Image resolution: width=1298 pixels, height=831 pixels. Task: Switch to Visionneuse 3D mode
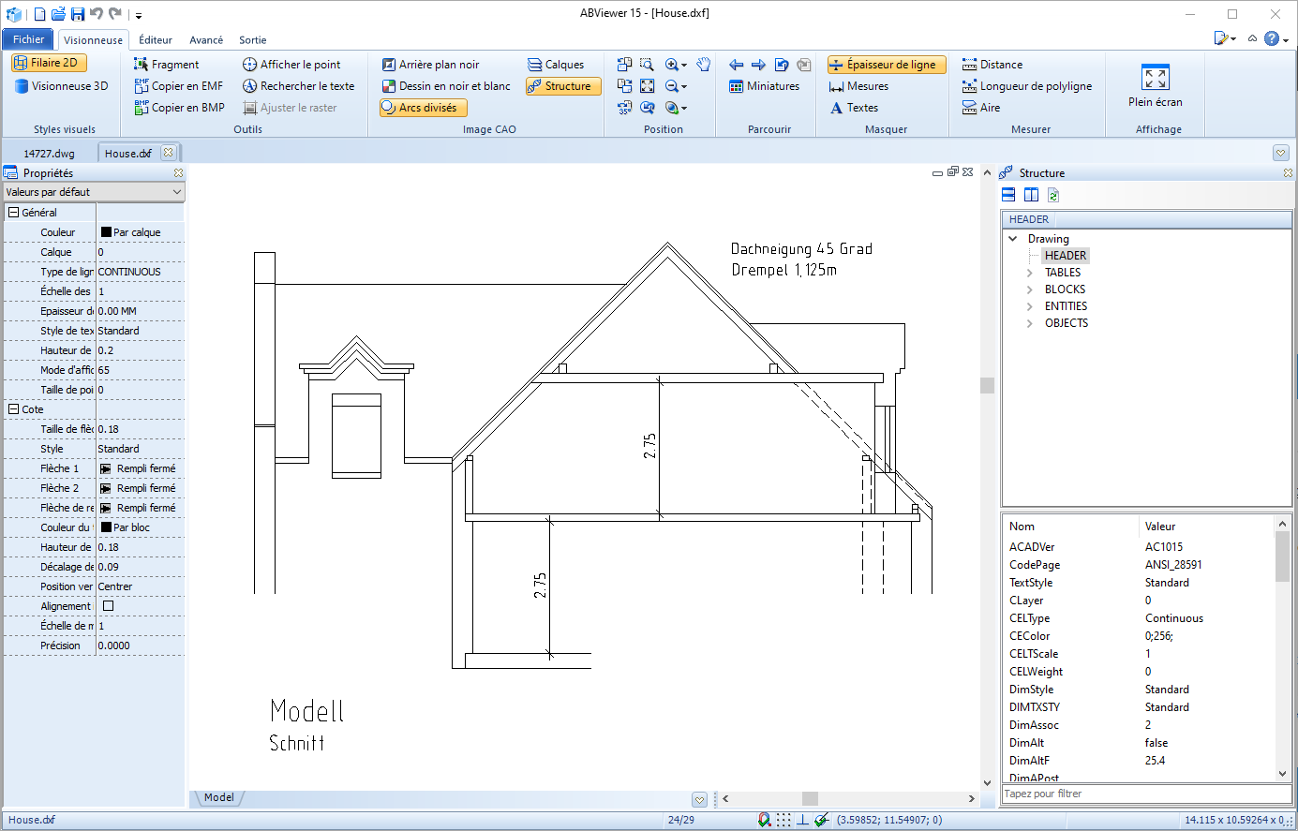(61, 86)
